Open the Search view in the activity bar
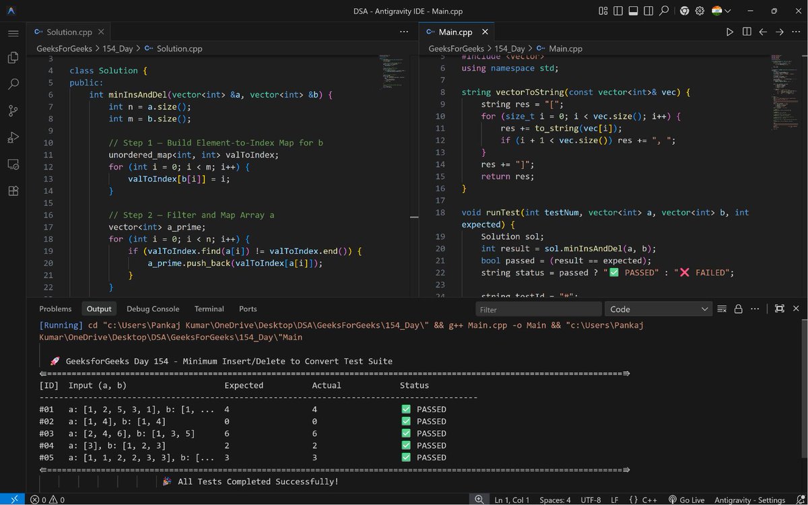Screen dimensions: 808x505 click(x=13, y=84)
